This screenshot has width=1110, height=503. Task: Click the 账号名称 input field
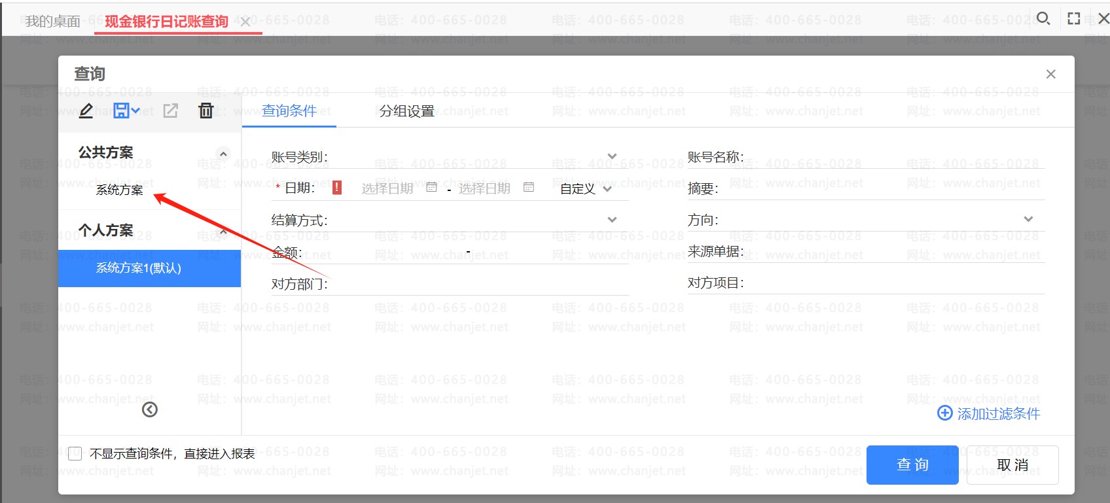[x=895, y=157]
